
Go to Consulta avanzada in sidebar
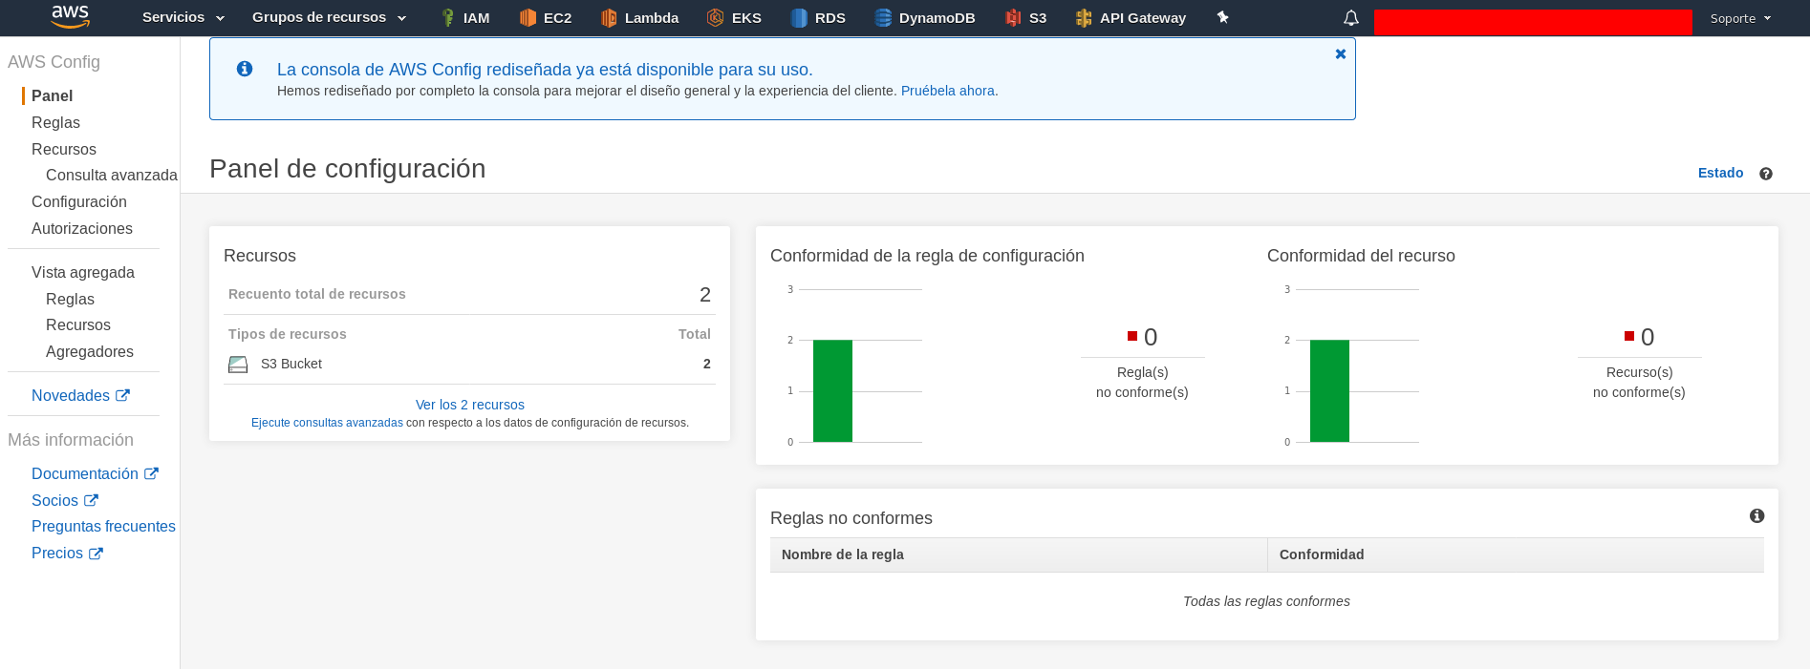(x=111, y=175)
